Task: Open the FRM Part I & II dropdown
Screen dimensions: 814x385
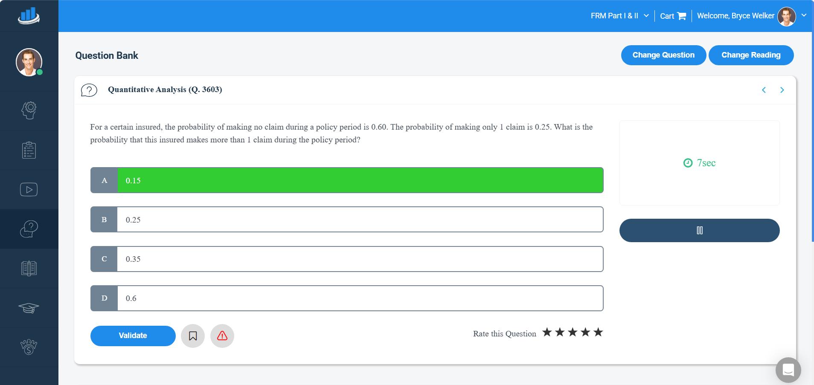Action: pos(618,16)
